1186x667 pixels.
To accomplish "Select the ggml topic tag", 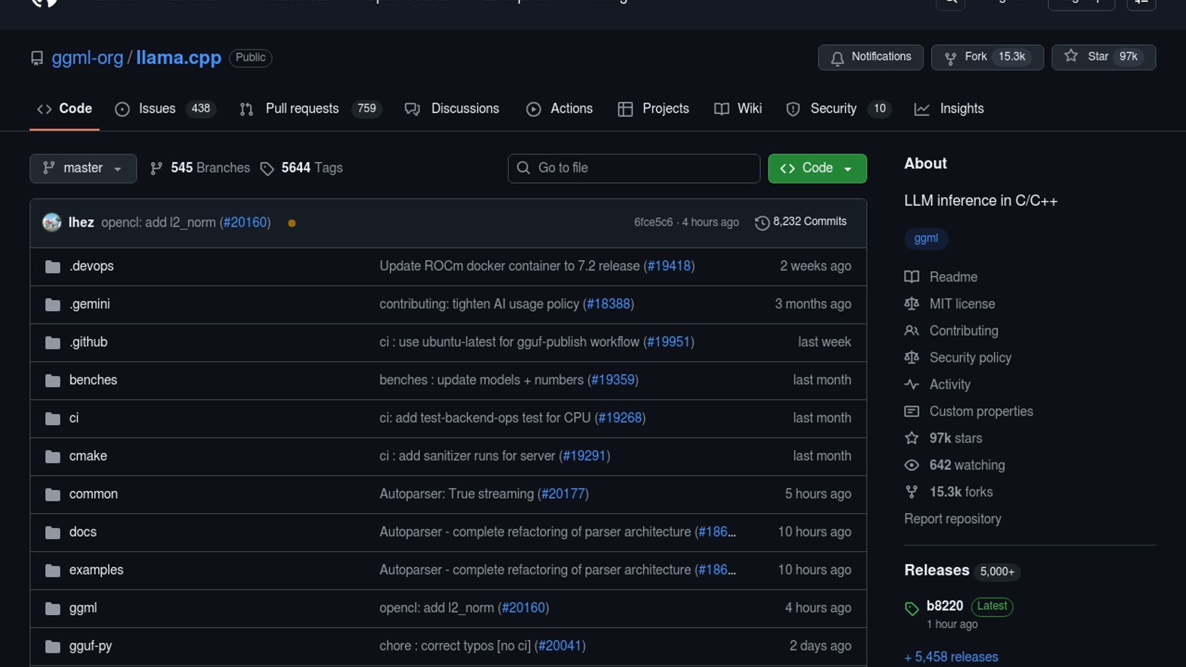I will (925, 238).
